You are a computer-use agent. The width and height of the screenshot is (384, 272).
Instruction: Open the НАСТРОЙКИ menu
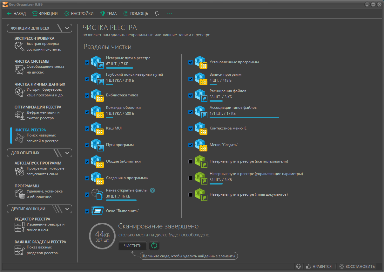[79, 14]
